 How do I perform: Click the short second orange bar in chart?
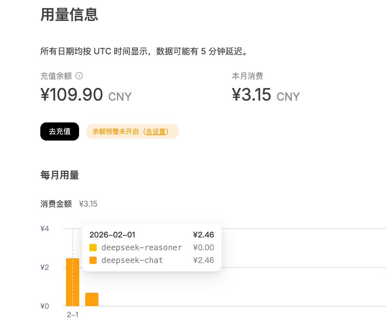click(x=92, y=299)
